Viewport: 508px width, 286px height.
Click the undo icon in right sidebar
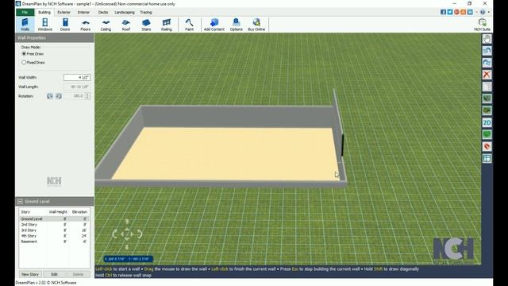(x=487, y=51)
